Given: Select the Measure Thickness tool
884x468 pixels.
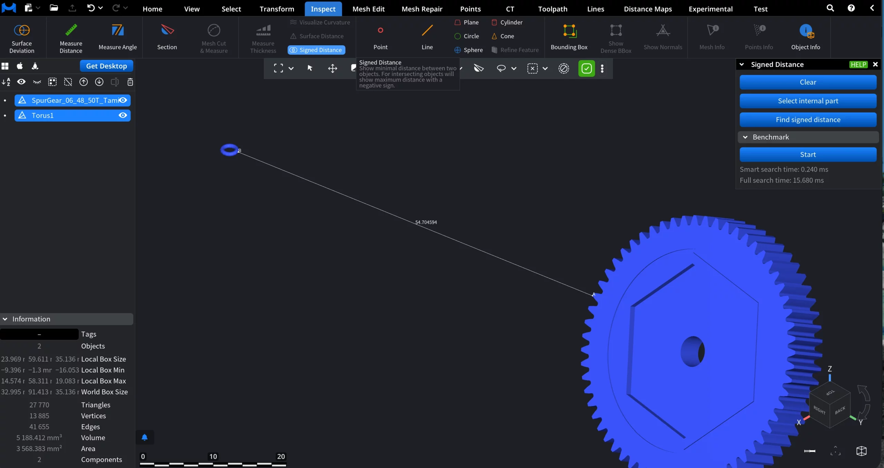Looking at the screenshot, I should (x=263, y=38).
